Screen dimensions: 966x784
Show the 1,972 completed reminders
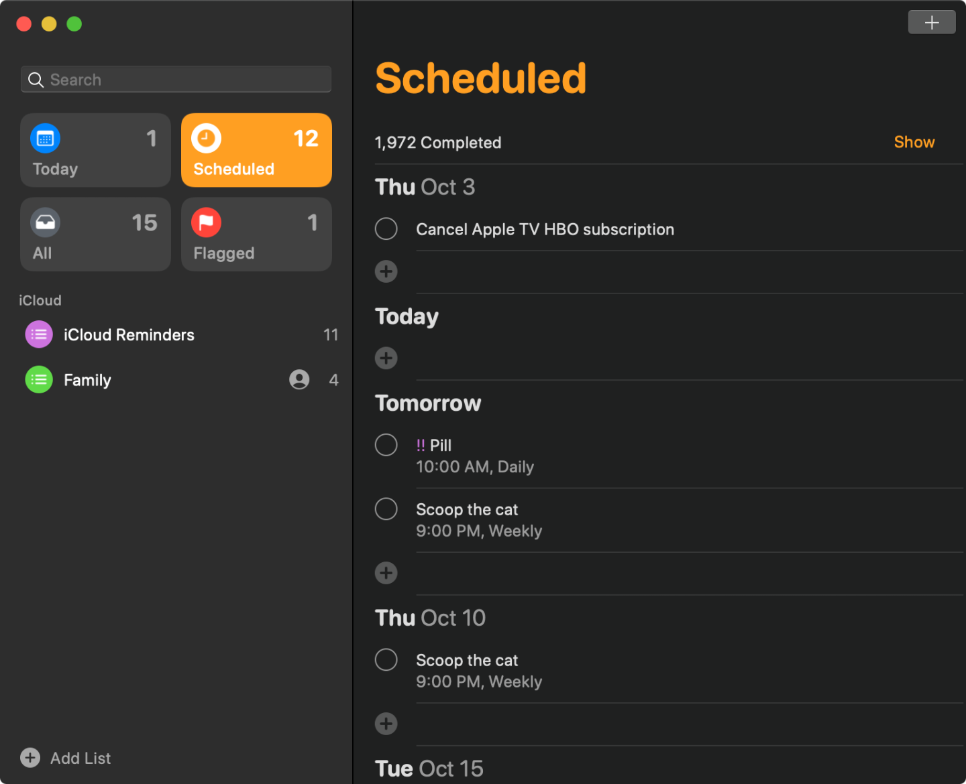pyautogui.click(x=914, y=142)
